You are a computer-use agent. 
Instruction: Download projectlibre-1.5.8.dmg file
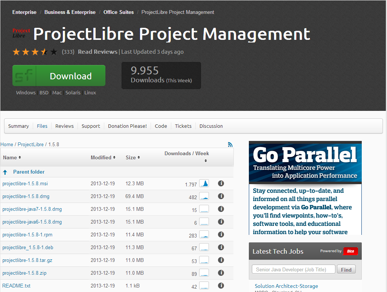click(26, 197)
